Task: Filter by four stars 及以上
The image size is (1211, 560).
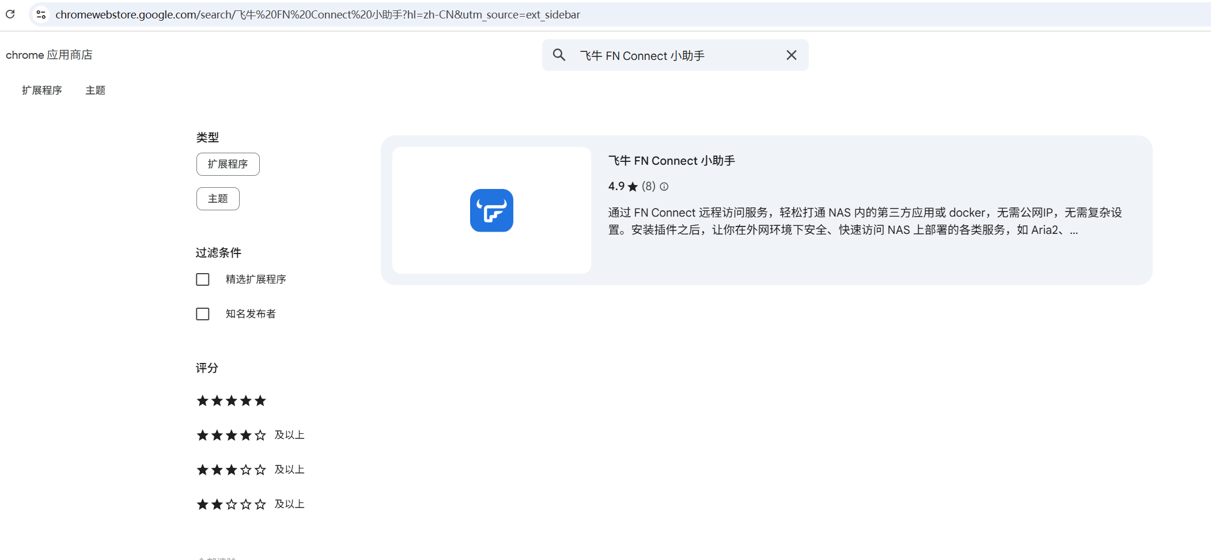Action: tap(251, 435)
